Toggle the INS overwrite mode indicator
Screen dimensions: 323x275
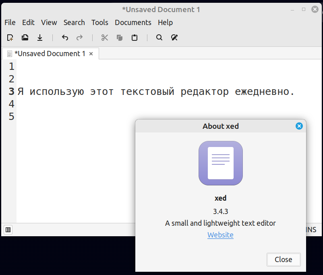click(311, 230)
